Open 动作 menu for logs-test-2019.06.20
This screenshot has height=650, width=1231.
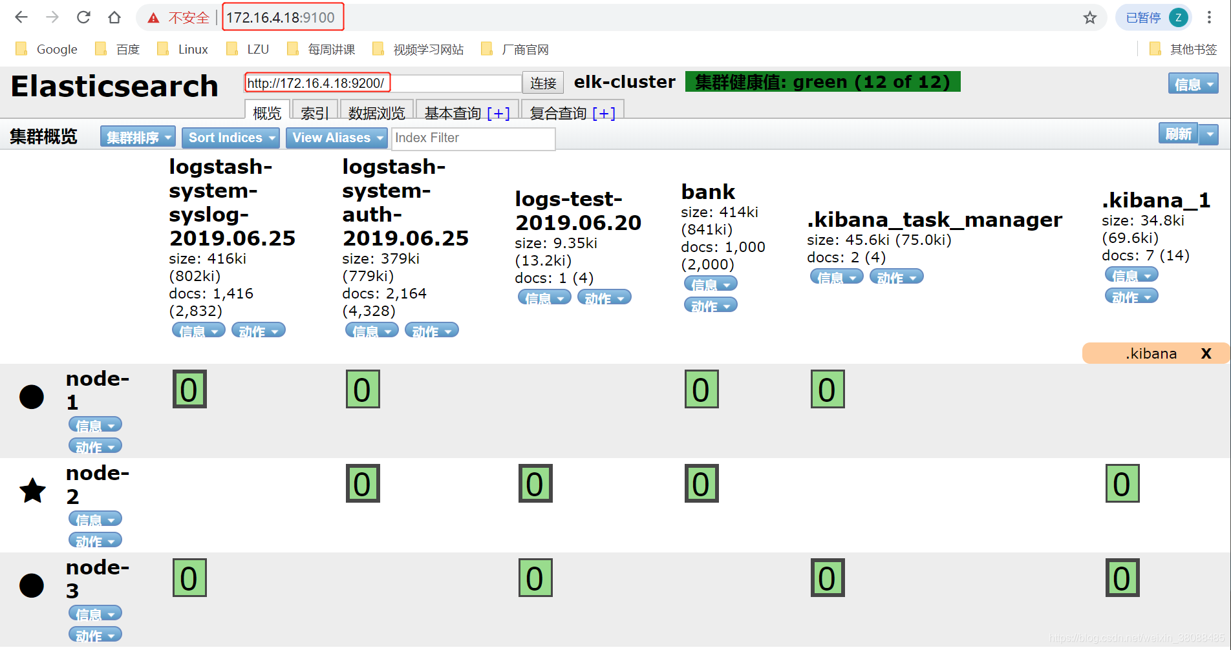604,297
